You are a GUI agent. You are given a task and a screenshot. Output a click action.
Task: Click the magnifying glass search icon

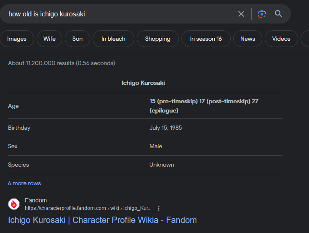click(x=278, y=14)
